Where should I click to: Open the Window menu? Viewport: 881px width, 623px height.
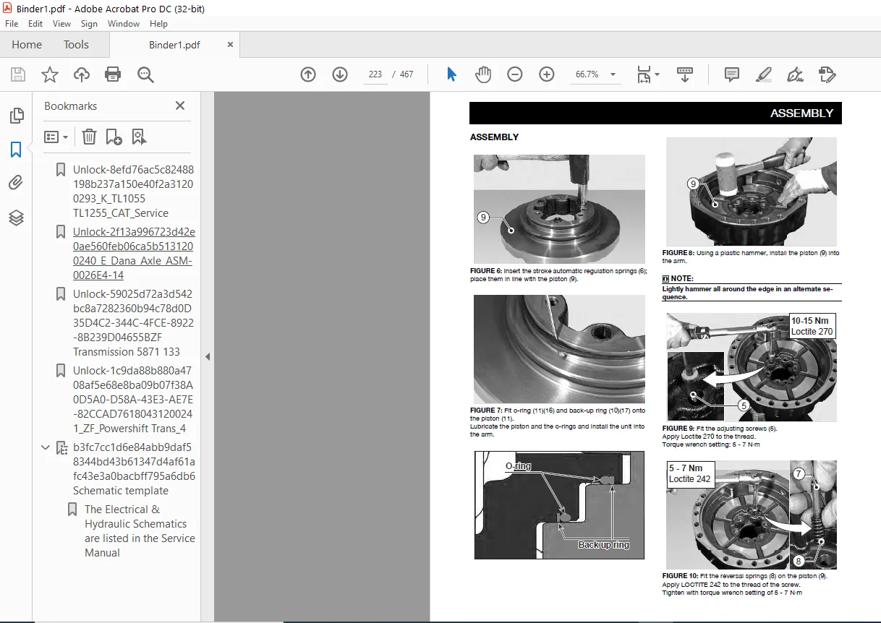(124, 24)
